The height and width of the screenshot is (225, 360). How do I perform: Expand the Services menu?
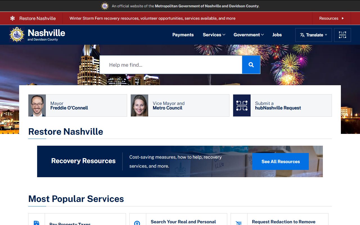tap(214, 35)
